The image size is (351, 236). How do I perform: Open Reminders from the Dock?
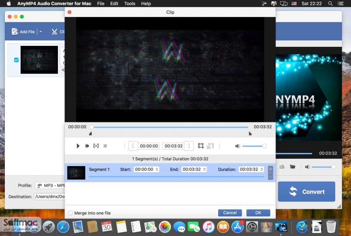tap(136, 227)
